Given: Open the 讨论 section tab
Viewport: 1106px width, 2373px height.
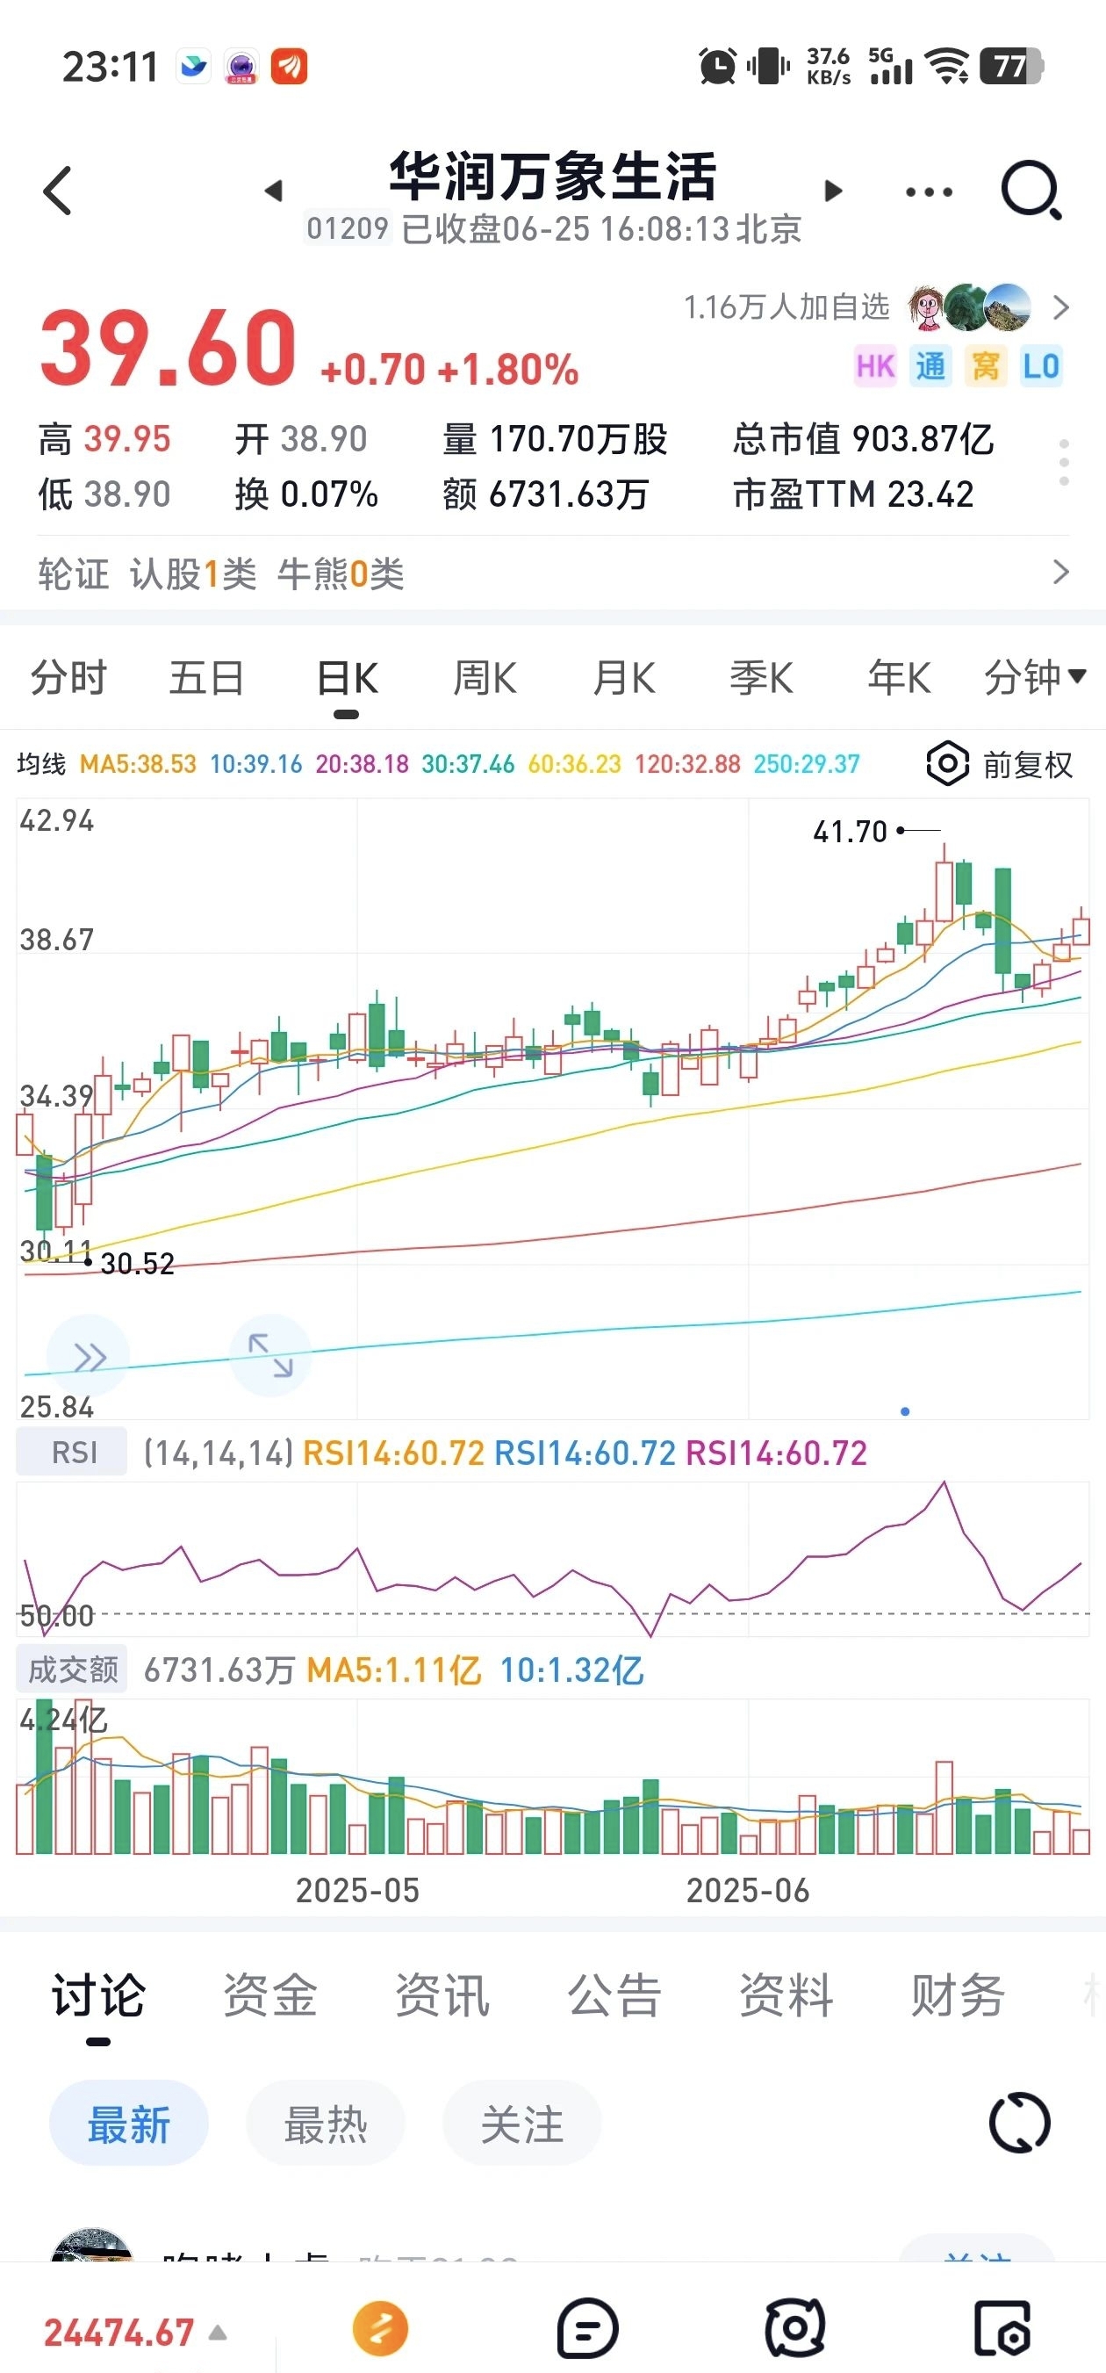Looking at the screenshot, I should click(97, 1997).
